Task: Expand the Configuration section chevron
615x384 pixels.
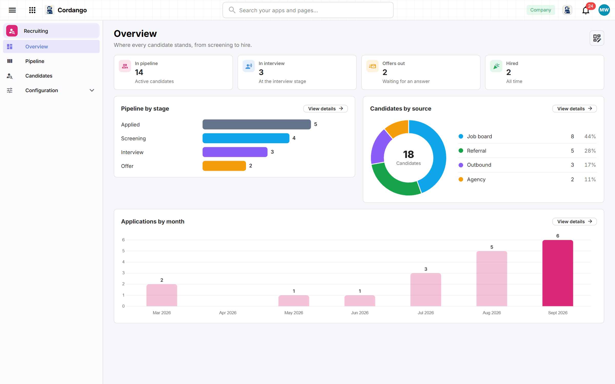Action: (92, 90)
